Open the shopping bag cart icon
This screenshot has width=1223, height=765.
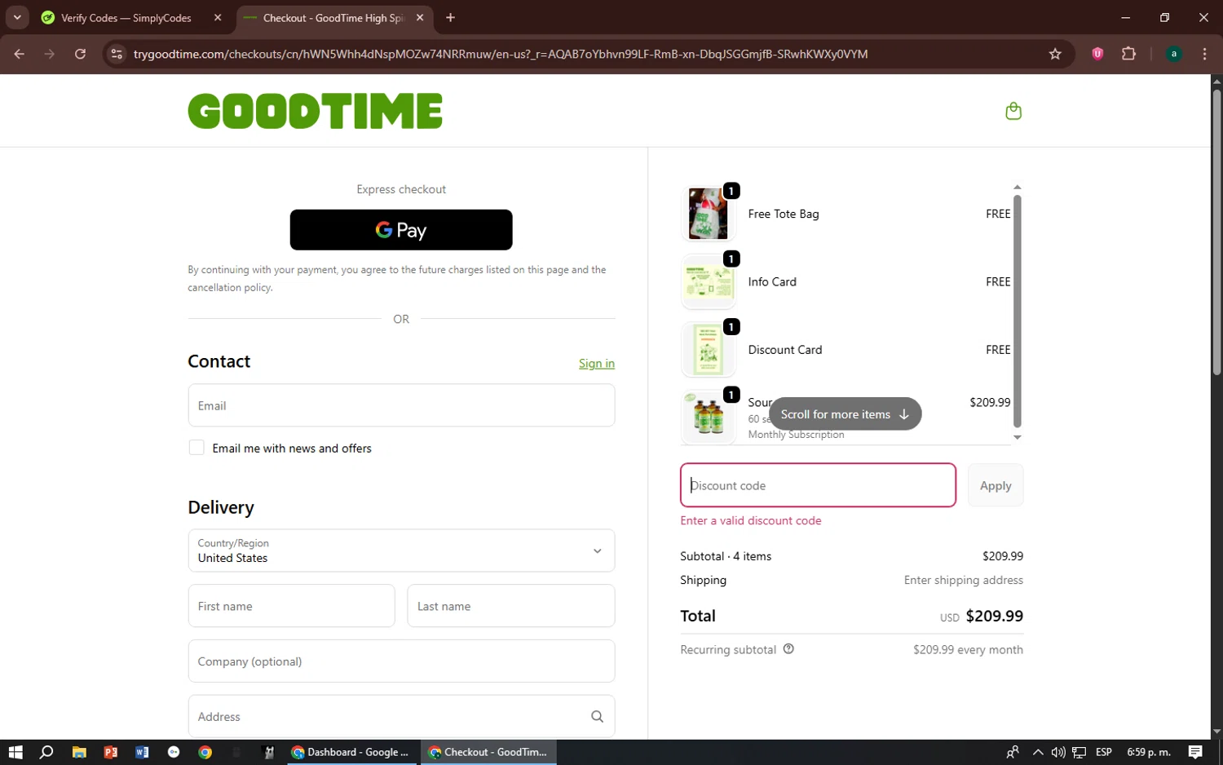(1013, 111)
